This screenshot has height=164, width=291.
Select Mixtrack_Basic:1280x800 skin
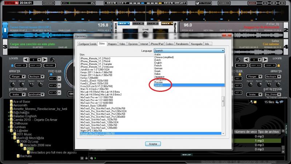coord(93,106)
